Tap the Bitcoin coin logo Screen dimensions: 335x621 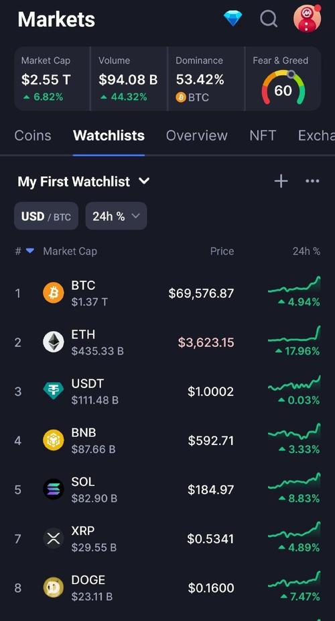(x=54, y=293)
